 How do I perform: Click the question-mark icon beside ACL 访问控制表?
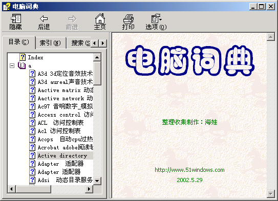[x=32, y=123]
